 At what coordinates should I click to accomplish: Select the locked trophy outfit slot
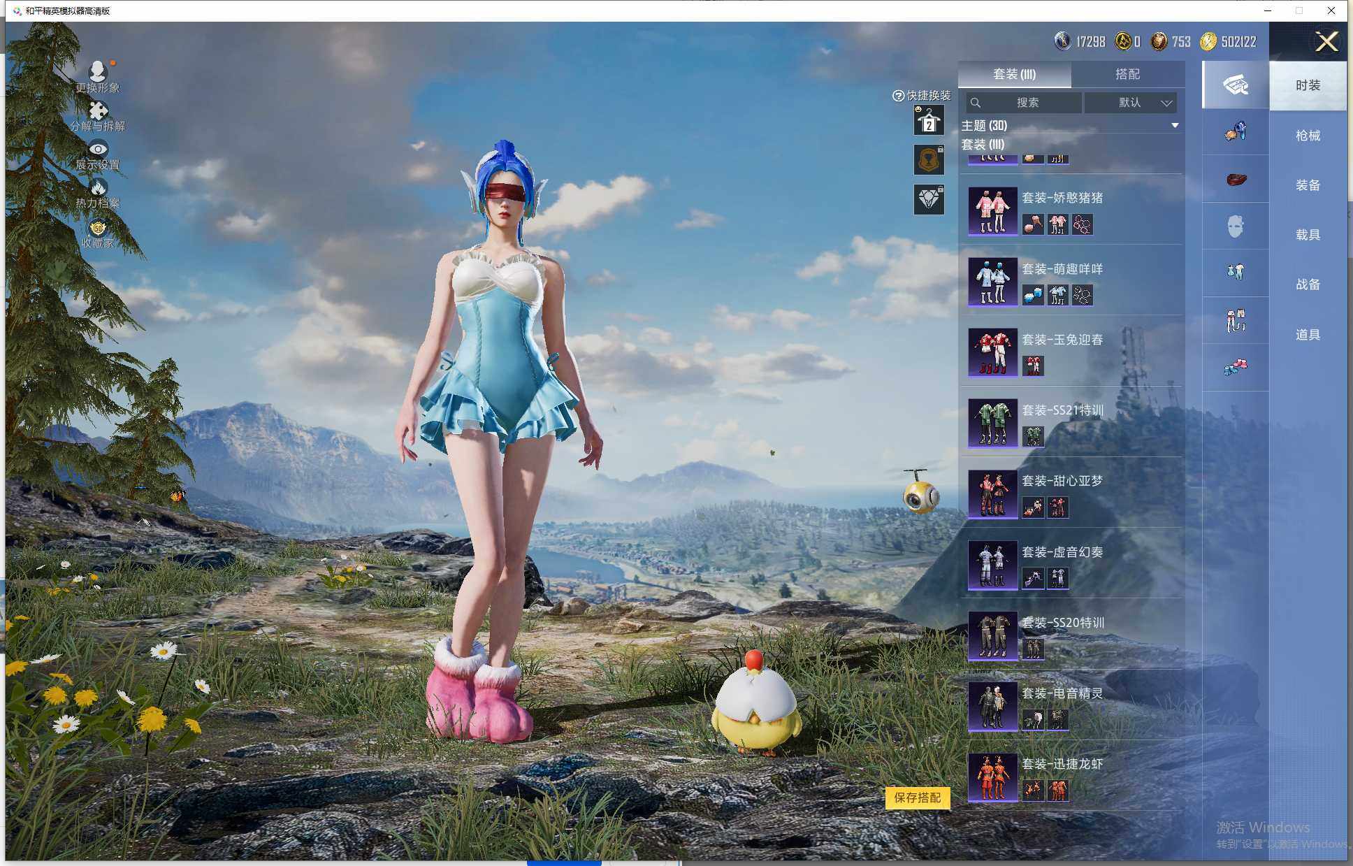tap(929, 160)
